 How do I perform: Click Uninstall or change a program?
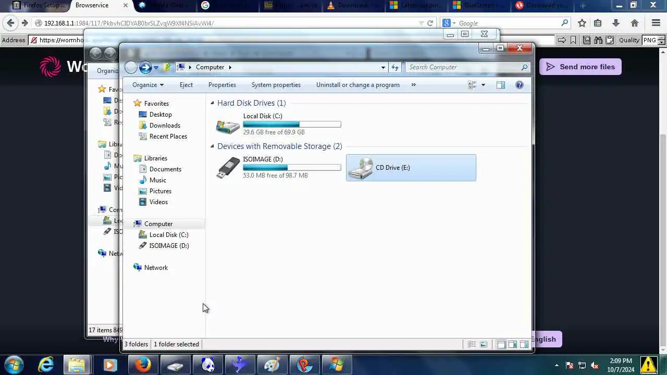click(358, 85)
